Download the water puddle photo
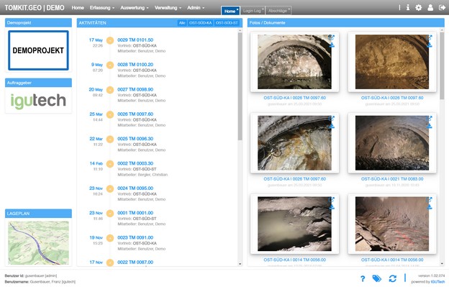The width and height of the screenshot is (449, 287). point(332,207)
